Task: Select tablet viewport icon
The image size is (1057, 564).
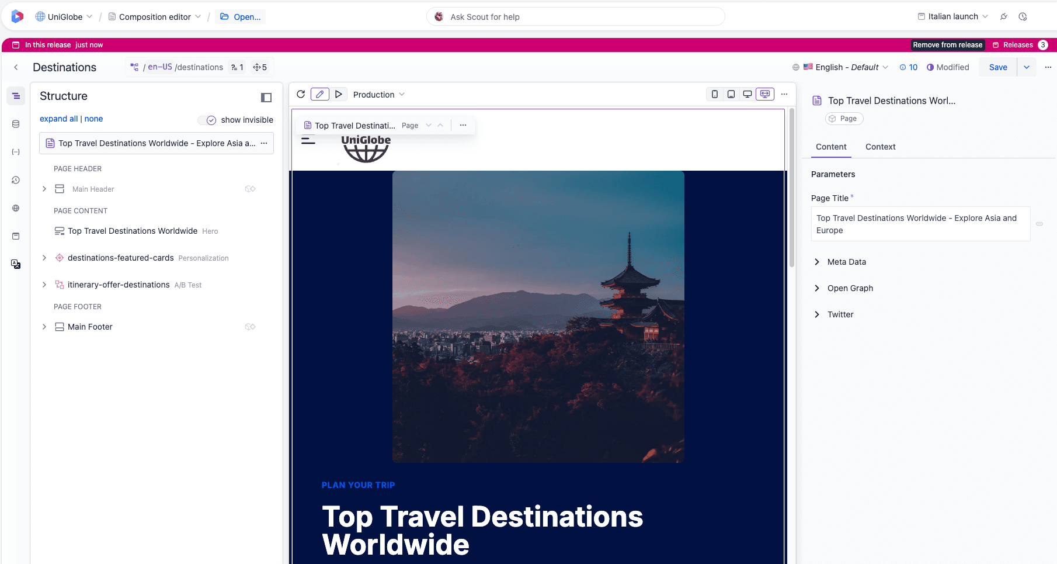Action: [731, 94]
